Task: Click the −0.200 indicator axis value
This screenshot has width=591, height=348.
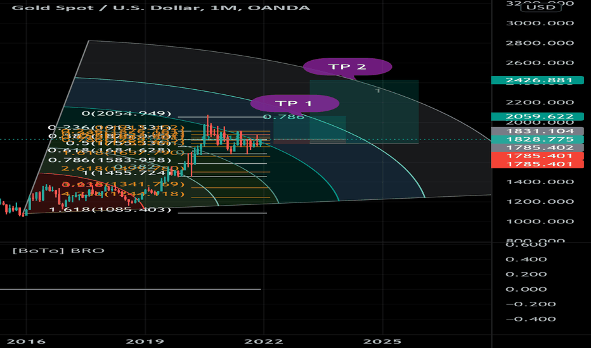Action: point(531,304)
